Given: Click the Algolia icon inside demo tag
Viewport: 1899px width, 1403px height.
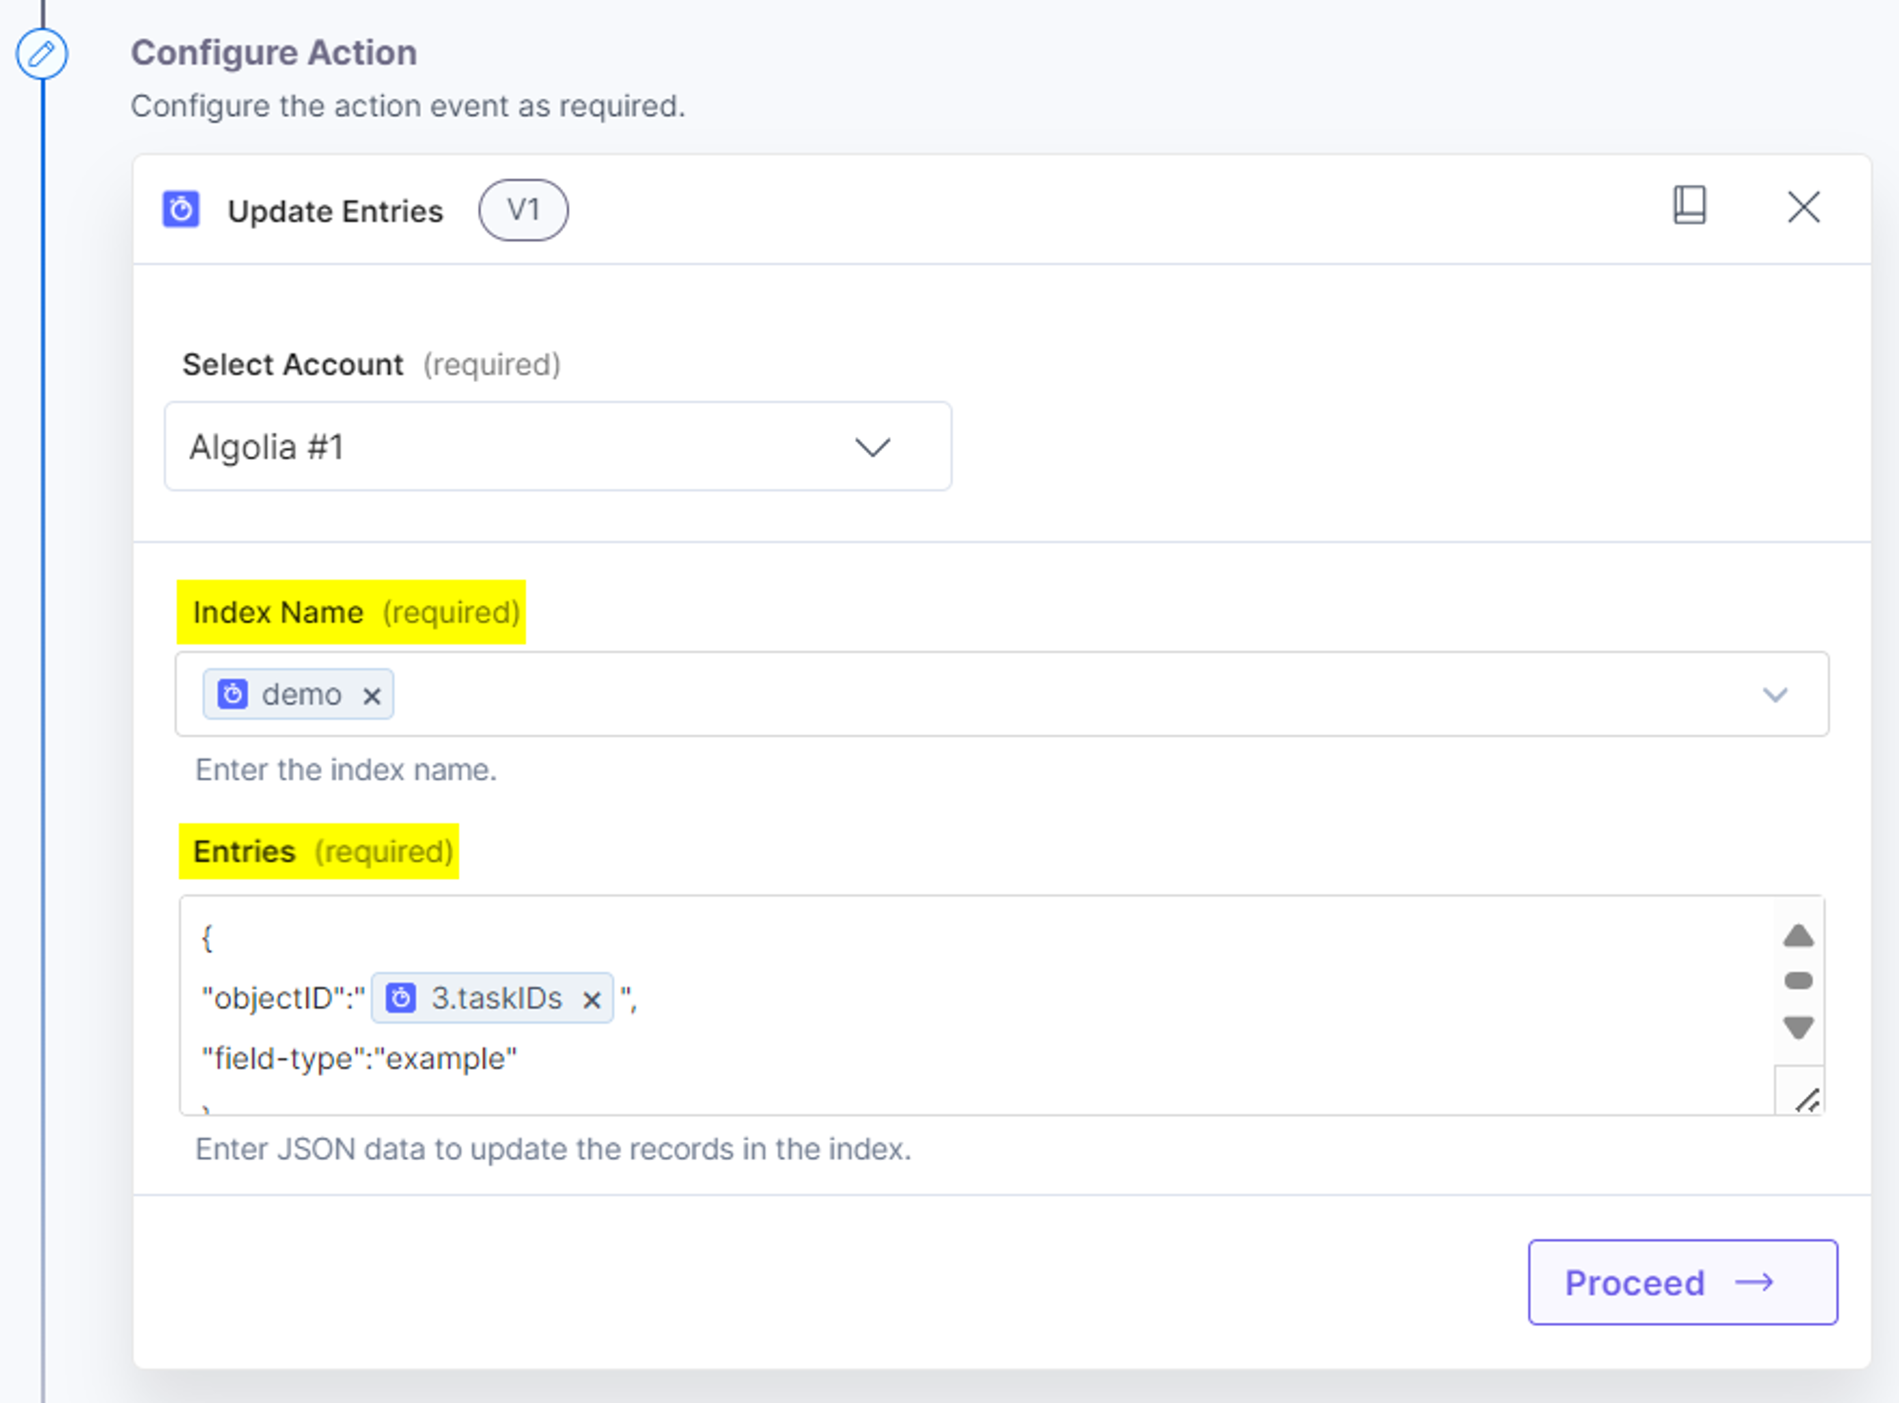Looking at the screenshot, I should [x=233, y=694].
